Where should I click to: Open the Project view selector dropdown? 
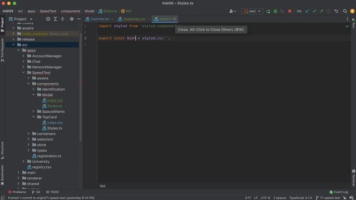(x=21, y=19)
